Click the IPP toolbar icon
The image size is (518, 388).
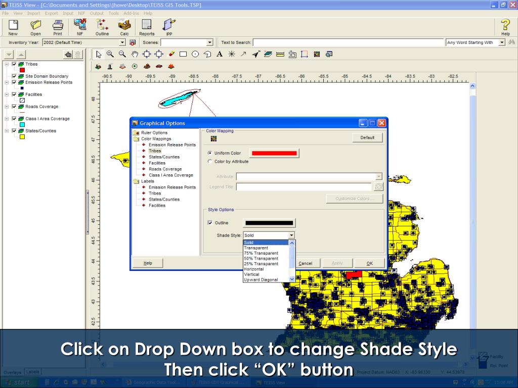point(169,27)
